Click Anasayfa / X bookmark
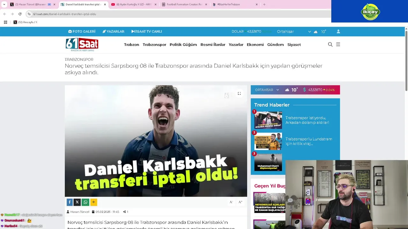 pos(25,22)
